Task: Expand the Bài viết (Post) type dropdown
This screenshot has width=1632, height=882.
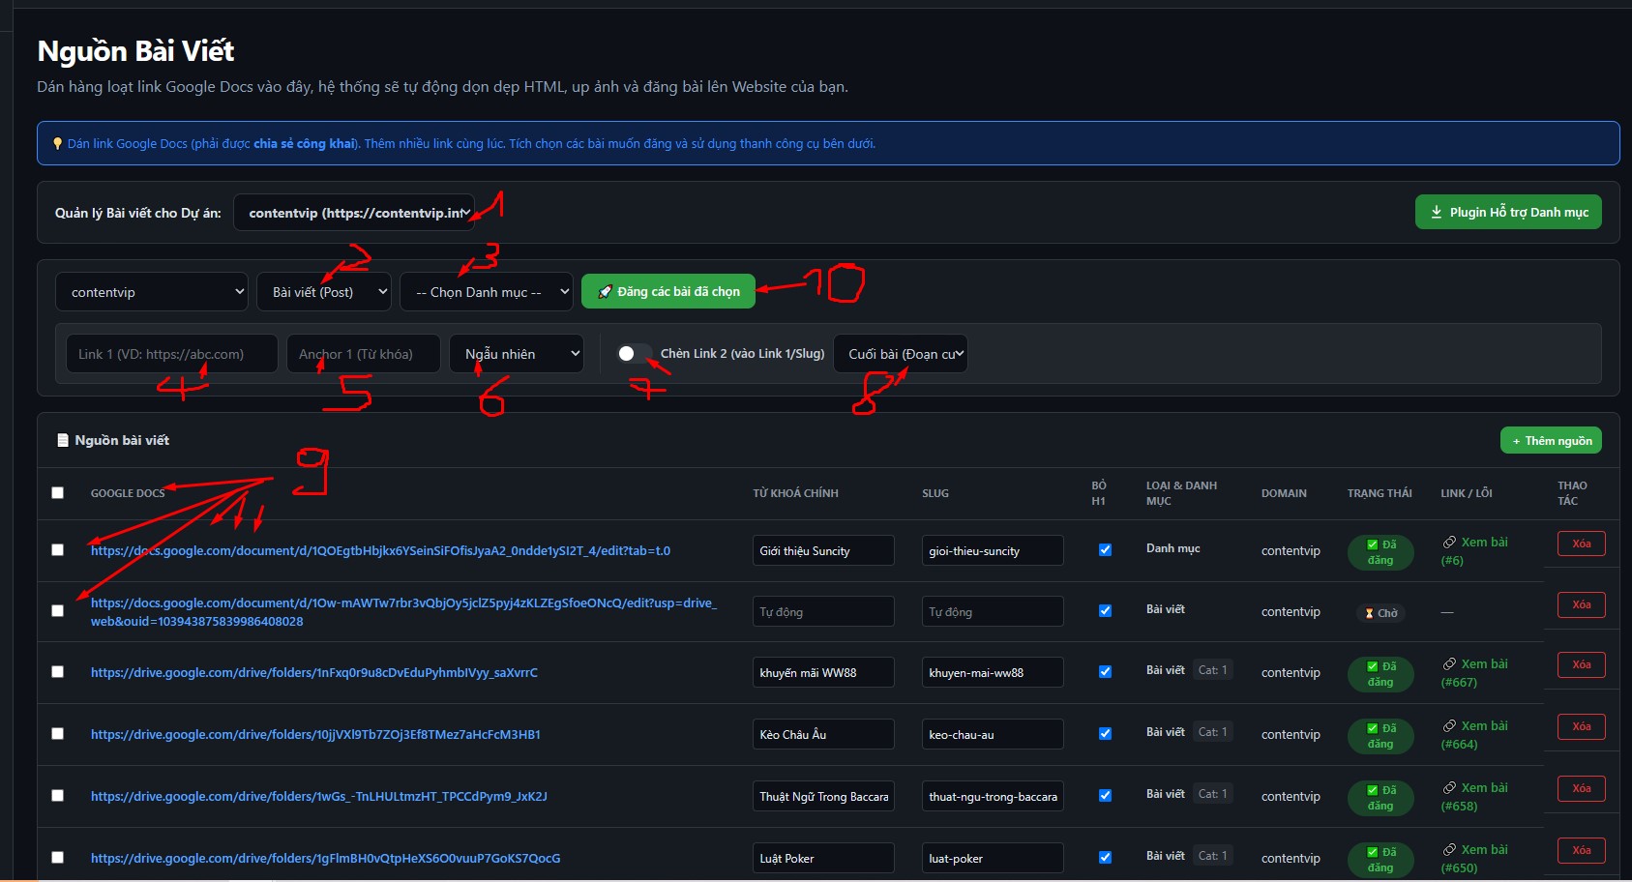Action: coord(324,292)
